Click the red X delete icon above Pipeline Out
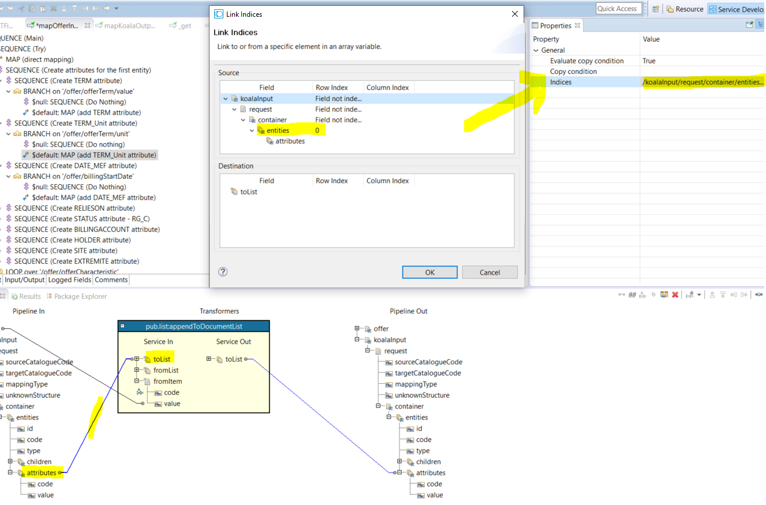 click(x=675, y=295)
